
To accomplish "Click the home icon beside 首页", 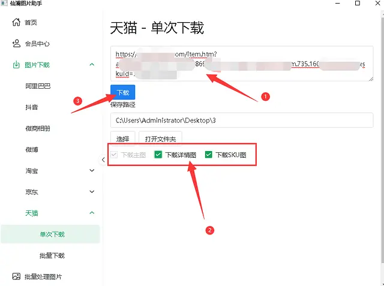I will (x=16, y=22).
